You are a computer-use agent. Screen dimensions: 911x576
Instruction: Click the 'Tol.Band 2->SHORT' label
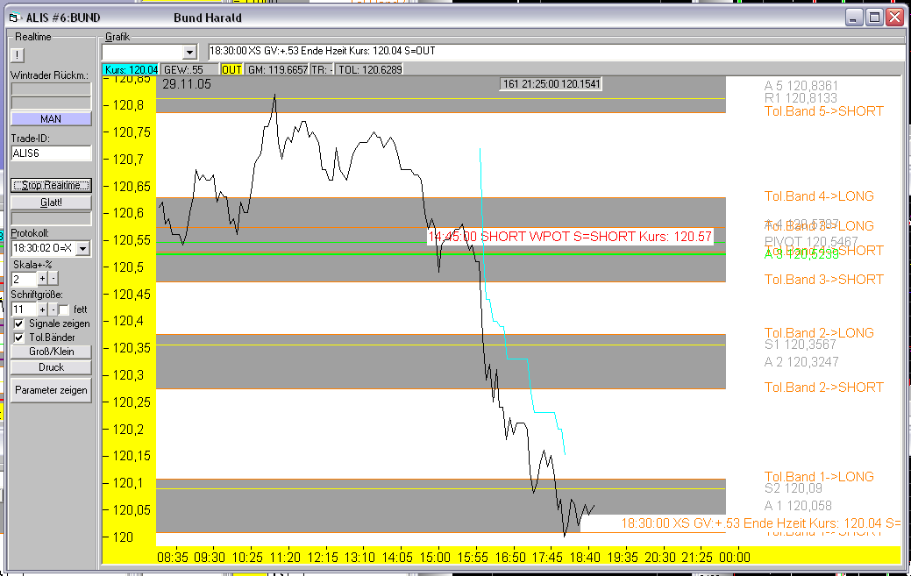(x=824, y=388)
